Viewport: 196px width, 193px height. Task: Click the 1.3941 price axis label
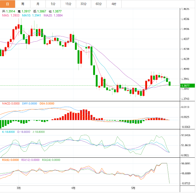point(185,79)
